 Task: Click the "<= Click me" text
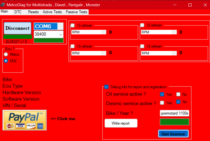click(63, 119)
